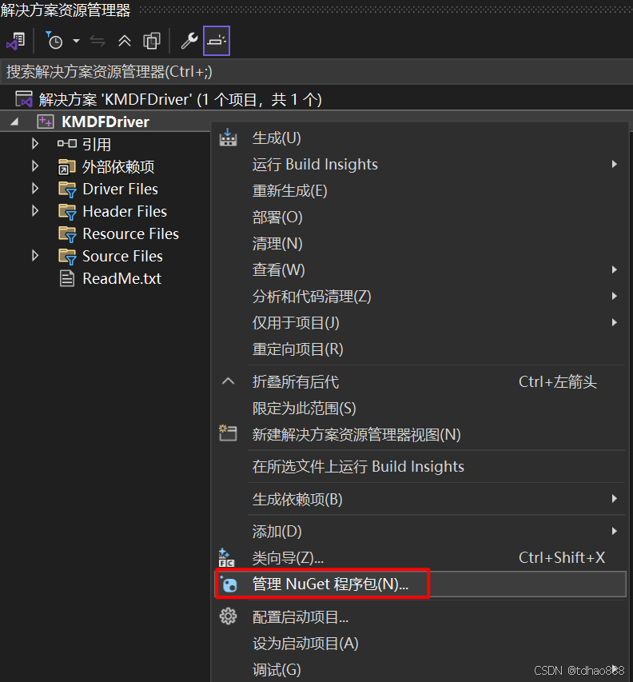Click the new view icon beside 新建解决方案资源管理器视图
Viewport: 633px width, 682px height.
coord(228,433)
